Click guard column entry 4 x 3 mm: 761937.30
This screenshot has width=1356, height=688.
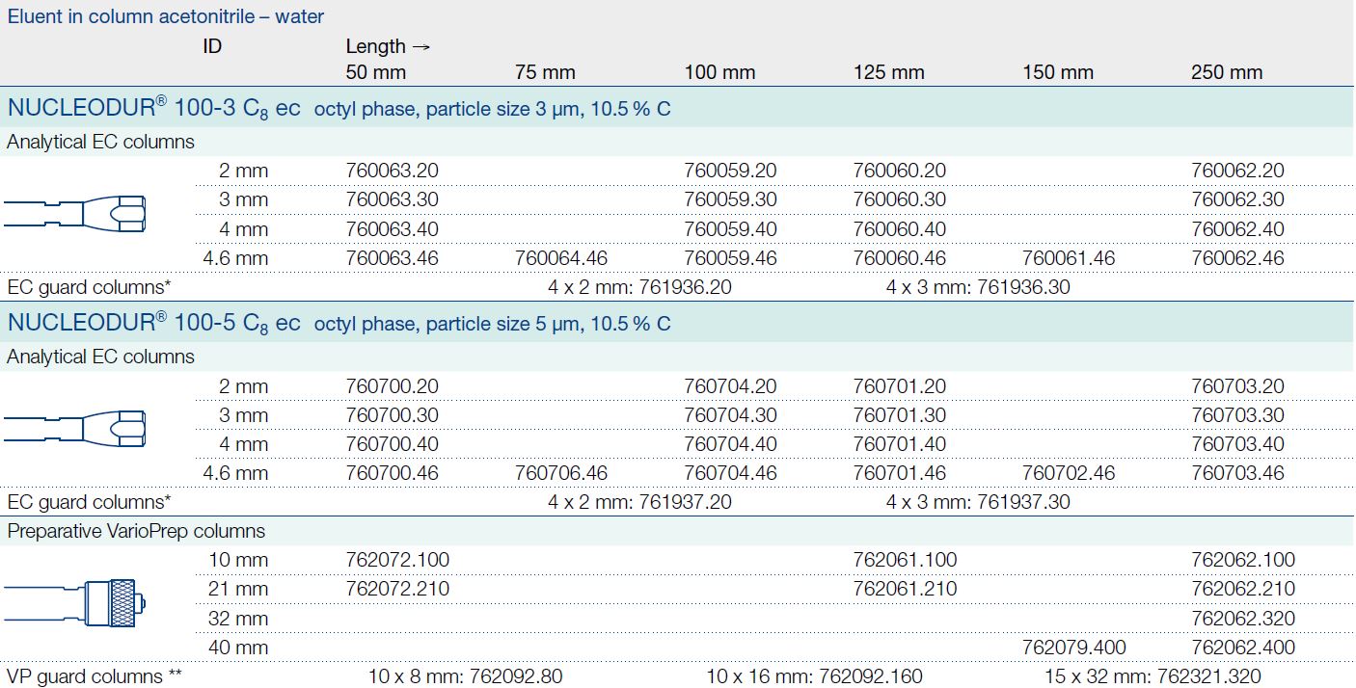pos(978,502)
